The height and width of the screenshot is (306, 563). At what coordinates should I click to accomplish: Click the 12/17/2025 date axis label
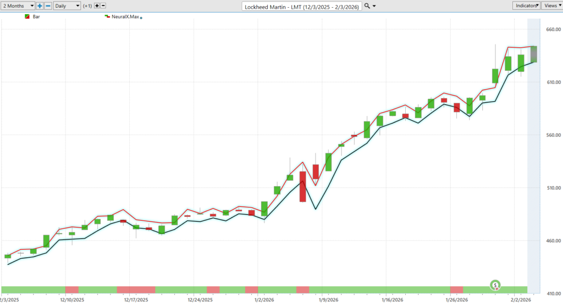[x=136, y=299]
